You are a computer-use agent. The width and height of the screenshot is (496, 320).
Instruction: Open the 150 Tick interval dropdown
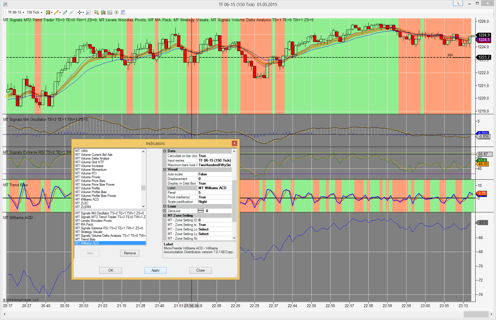click(x=35, y=12)
